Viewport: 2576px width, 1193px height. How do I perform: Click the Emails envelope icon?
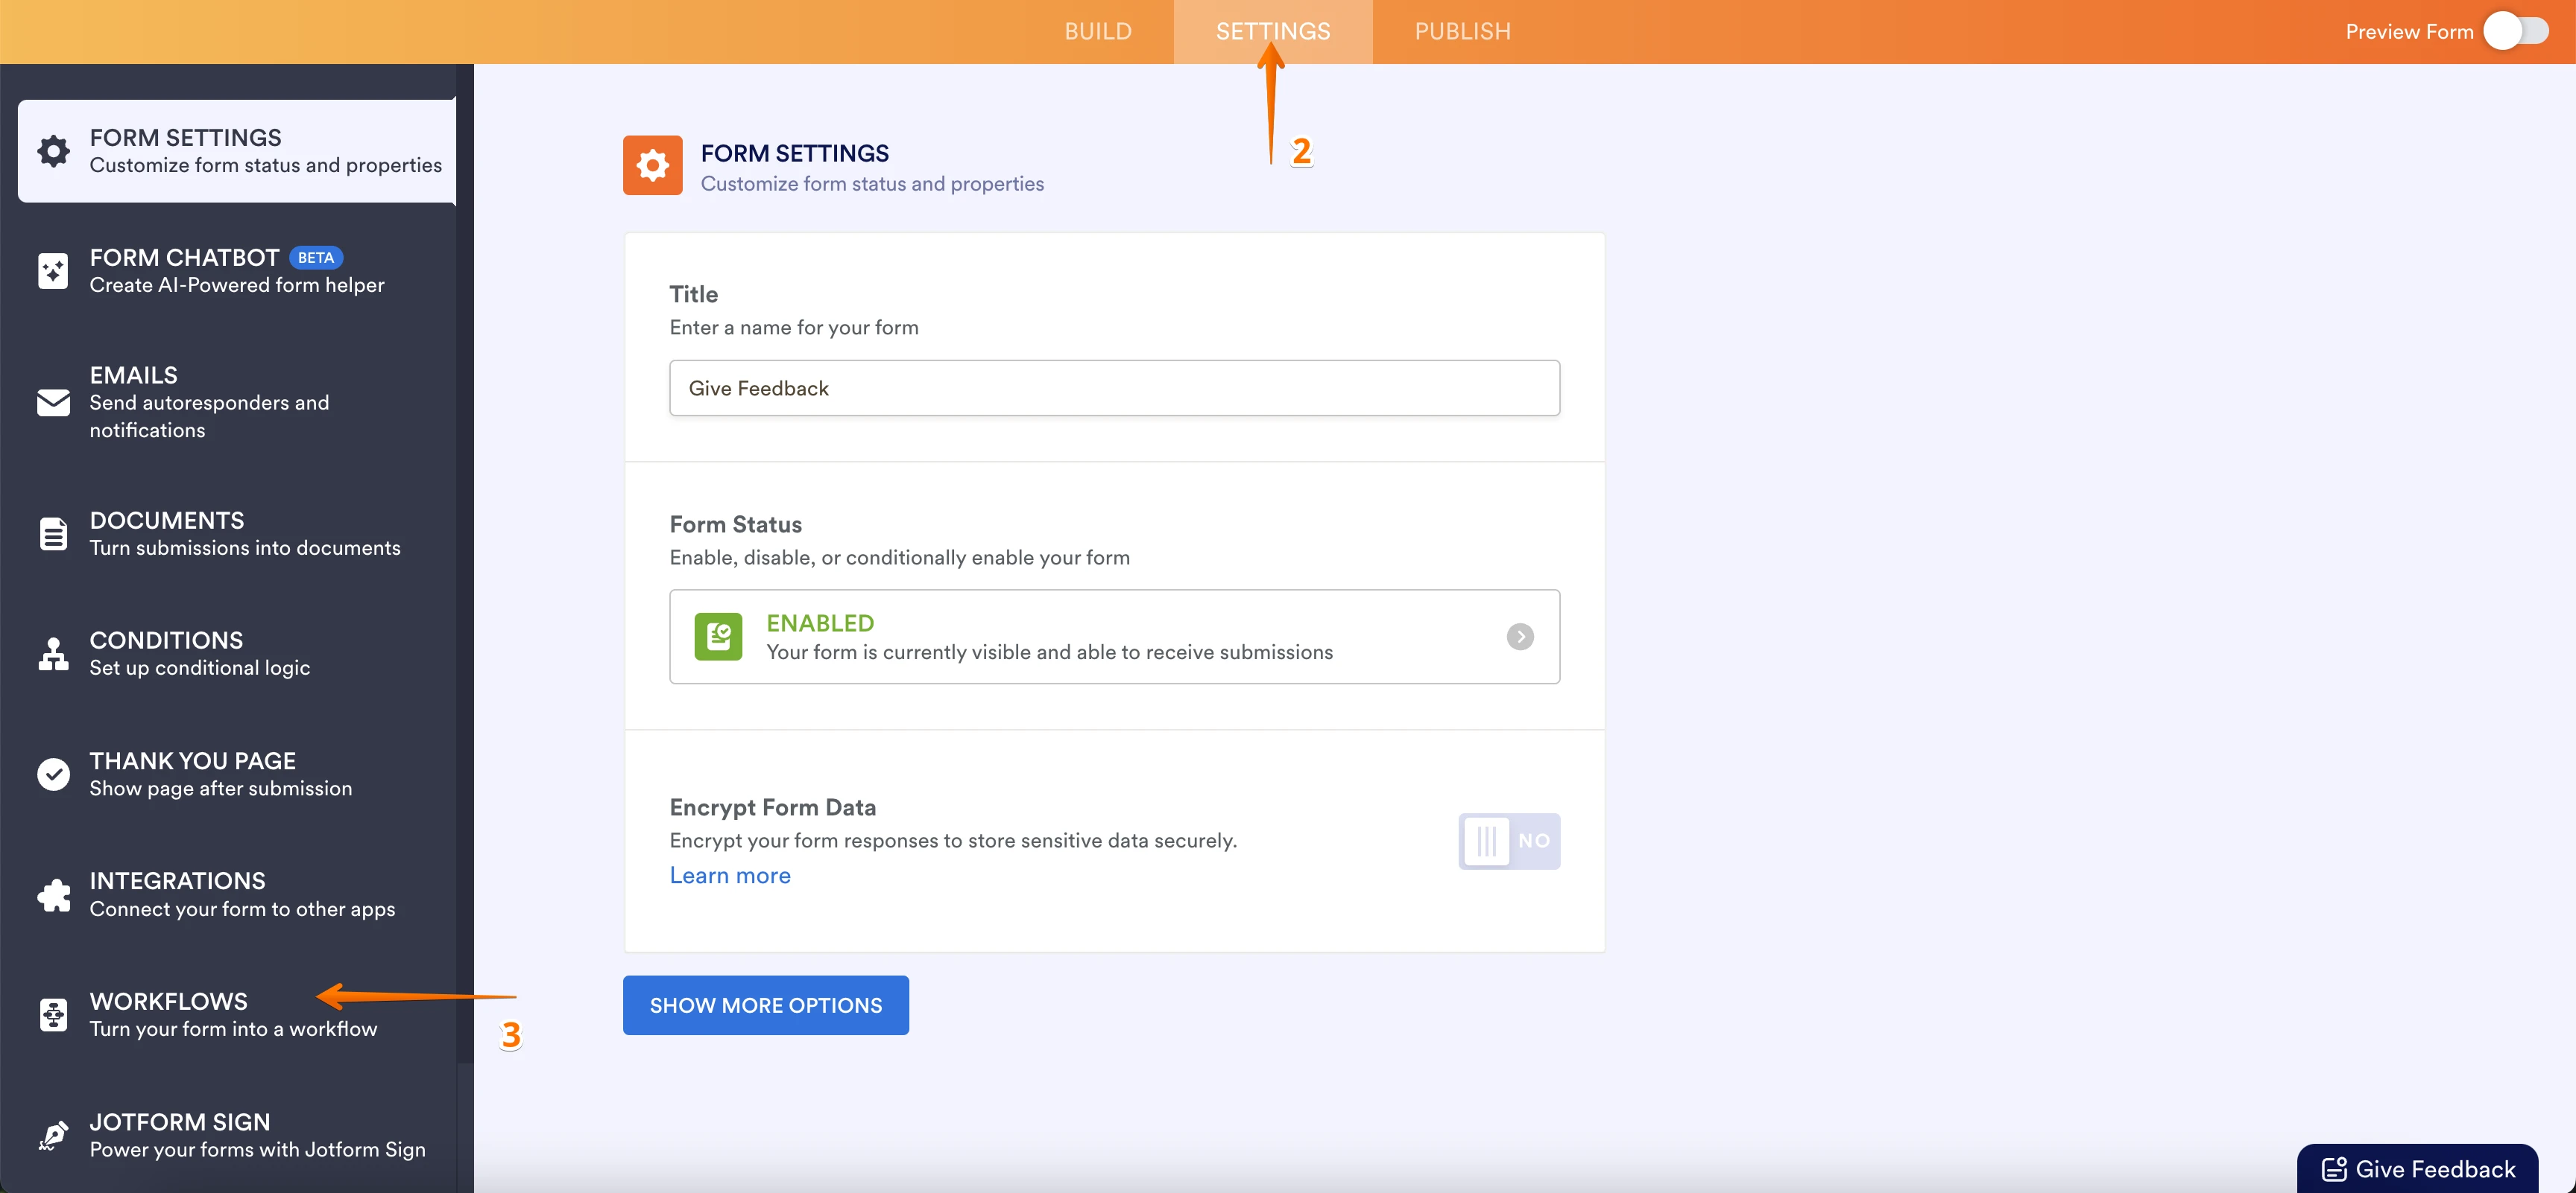tap(52, 403)
